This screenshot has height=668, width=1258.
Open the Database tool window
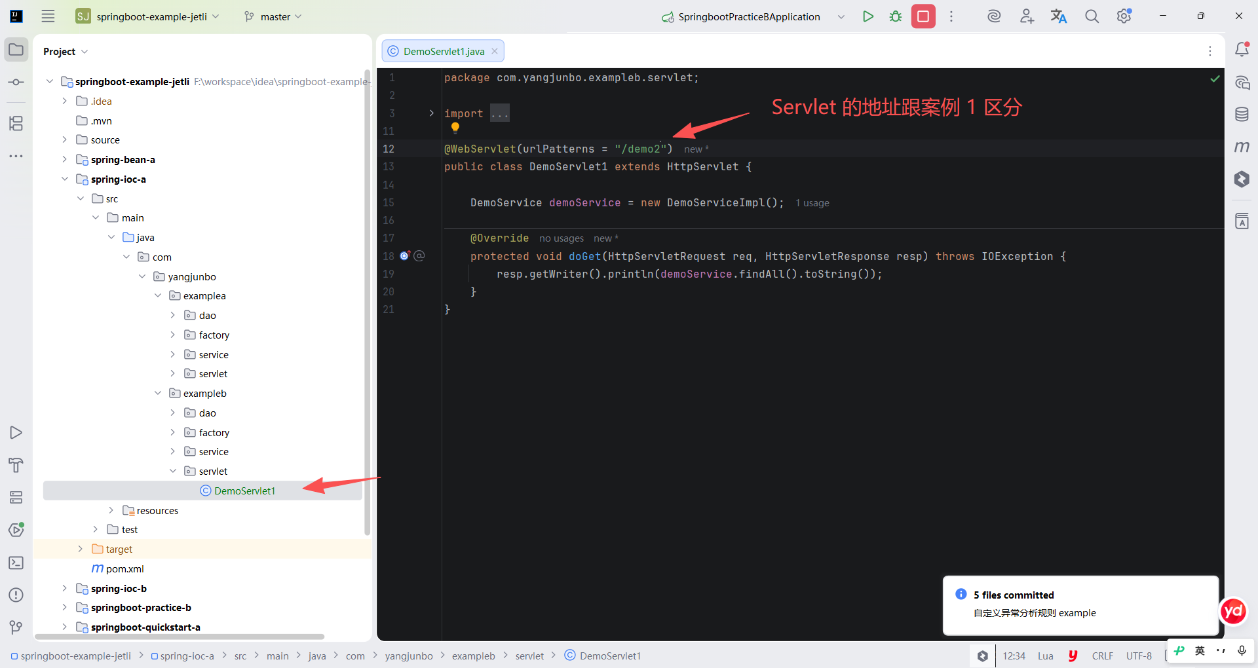1242,115
